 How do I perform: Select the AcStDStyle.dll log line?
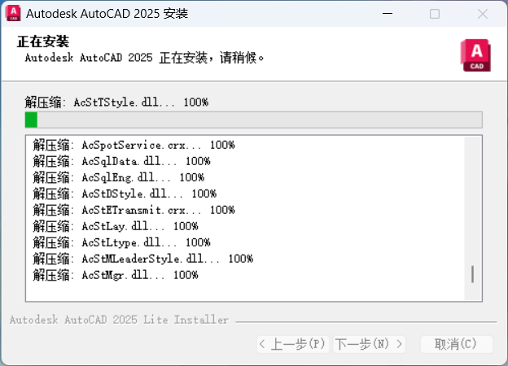pyautogui.click(x=125, y=194)
